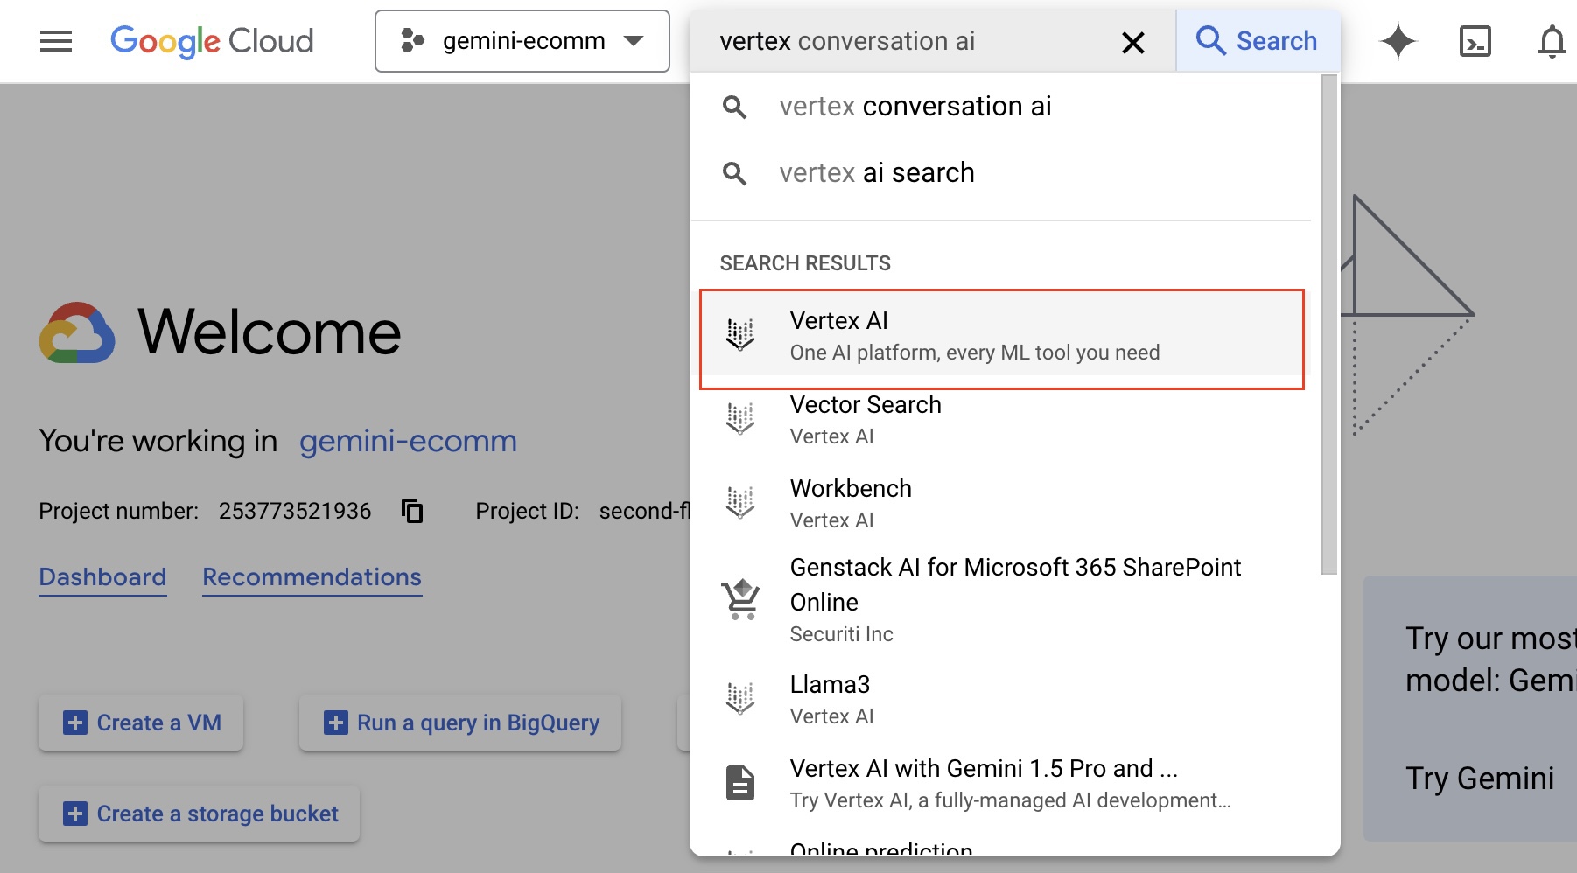Viewport: 1577px width, 873px height.
Task: Copy the project number using the copy icon
Action: (x=411, y=511)
